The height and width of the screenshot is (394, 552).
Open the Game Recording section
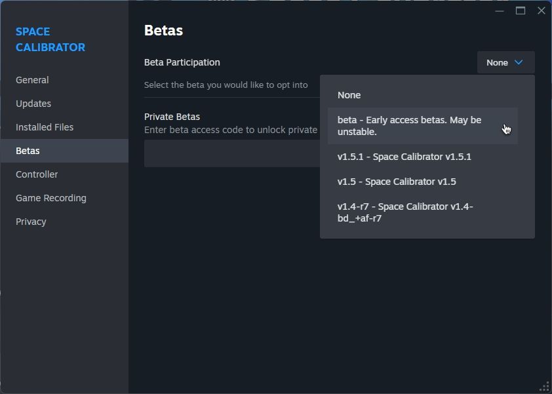click(64, 198)
